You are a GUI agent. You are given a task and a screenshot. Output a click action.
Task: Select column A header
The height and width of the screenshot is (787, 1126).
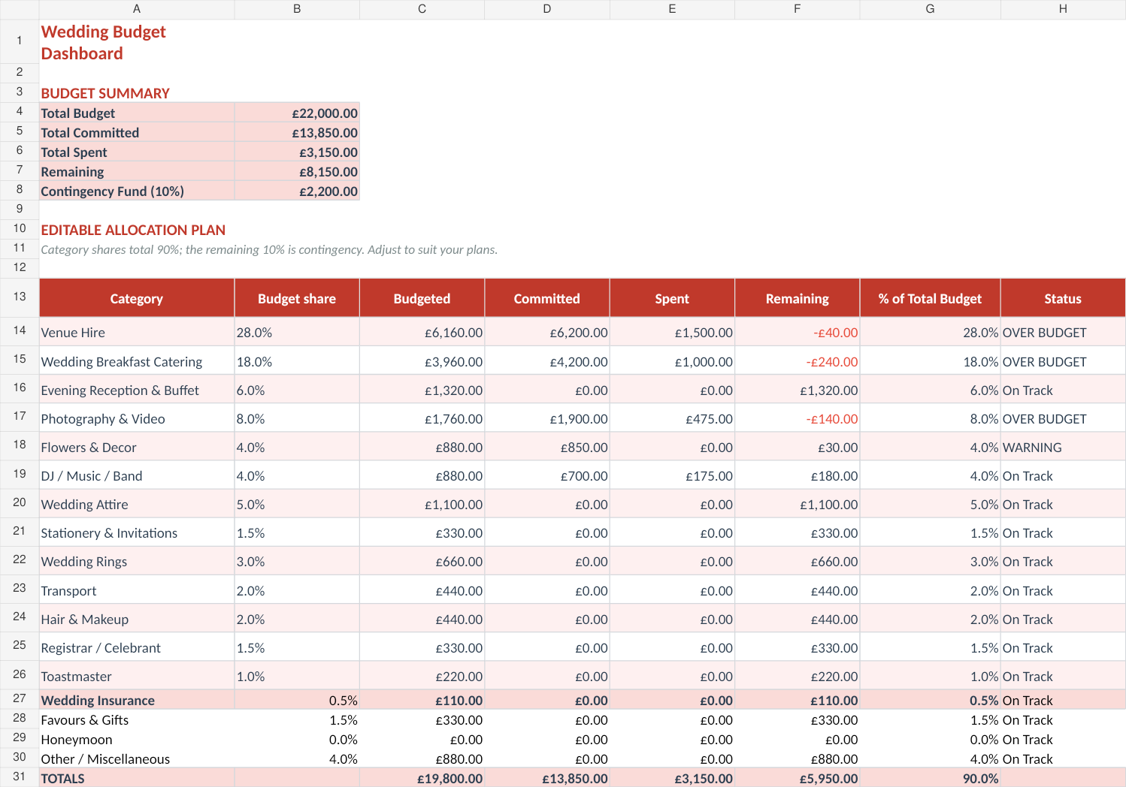tap(137, 9)
